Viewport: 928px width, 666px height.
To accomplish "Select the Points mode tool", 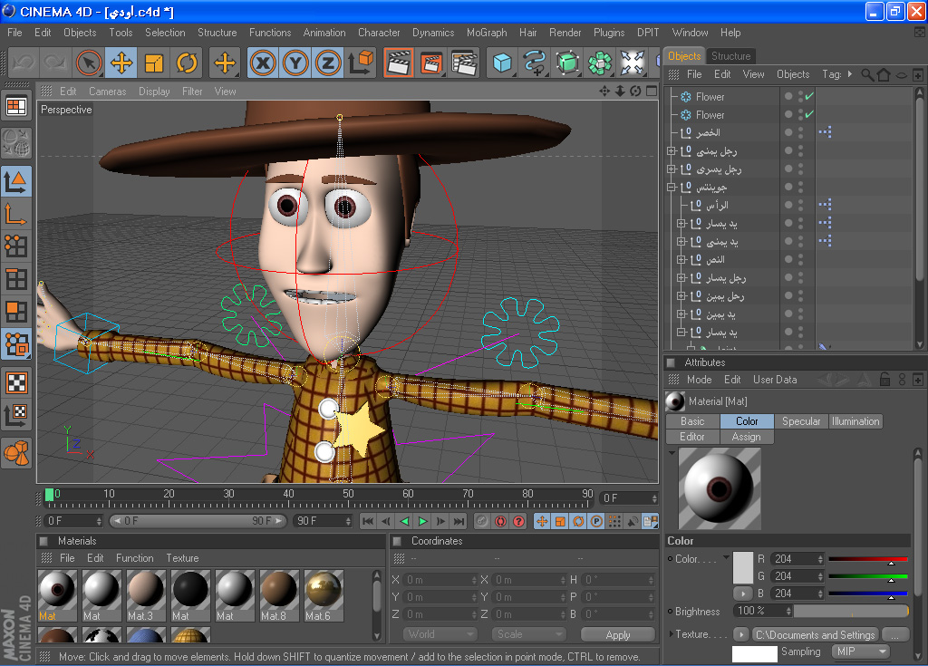I will click(x=16, y=246).
